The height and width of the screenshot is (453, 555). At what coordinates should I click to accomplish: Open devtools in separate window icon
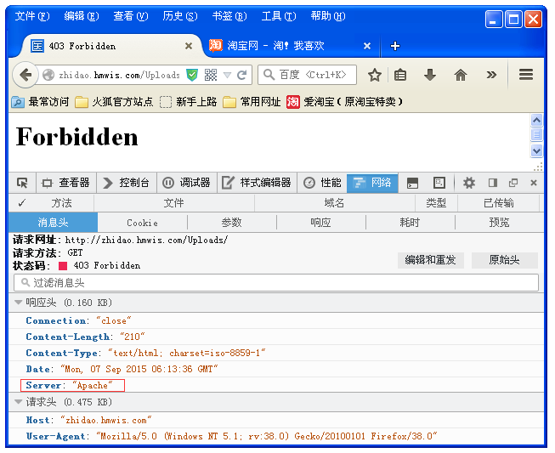(513, 183)
